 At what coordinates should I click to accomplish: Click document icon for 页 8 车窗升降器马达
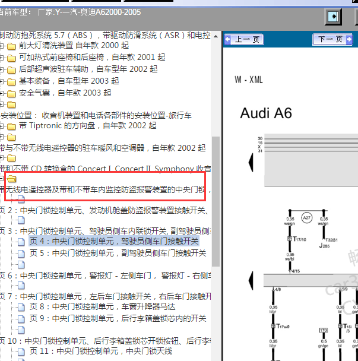[x=21, y=307]
